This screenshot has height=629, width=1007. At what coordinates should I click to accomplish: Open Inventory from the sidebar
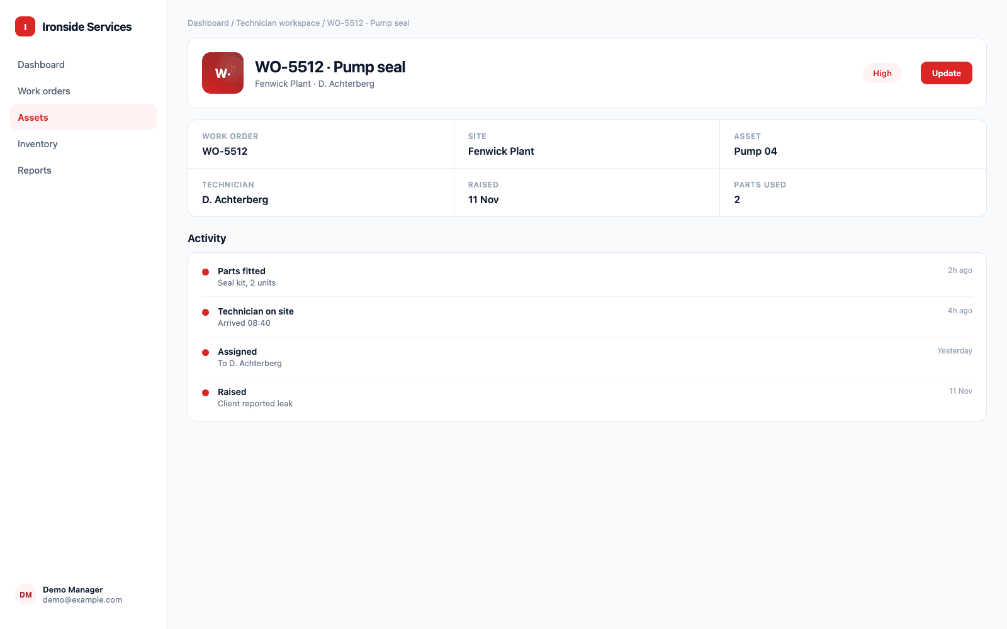pos(83,144)
